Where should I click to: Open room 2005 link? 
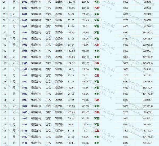coord(24,2)
